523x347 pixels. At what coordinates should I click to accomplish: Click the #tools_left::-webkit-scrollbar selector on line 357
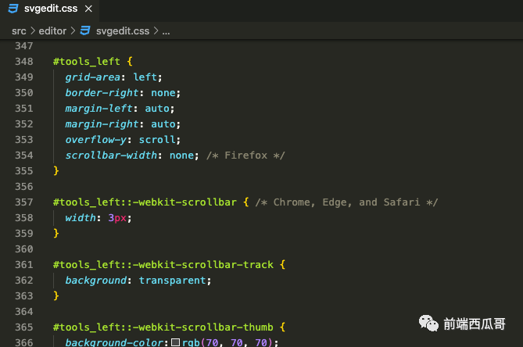[x=145, y=202]
